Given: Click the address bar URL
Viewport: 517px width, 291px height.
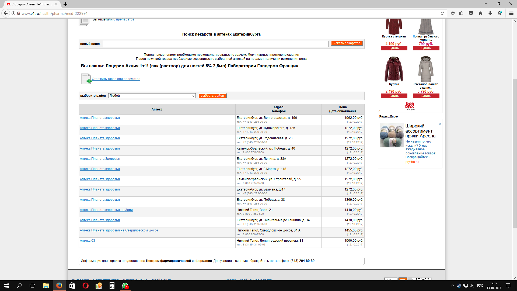Looking at the screenshot, I should [x=55, y=13].
